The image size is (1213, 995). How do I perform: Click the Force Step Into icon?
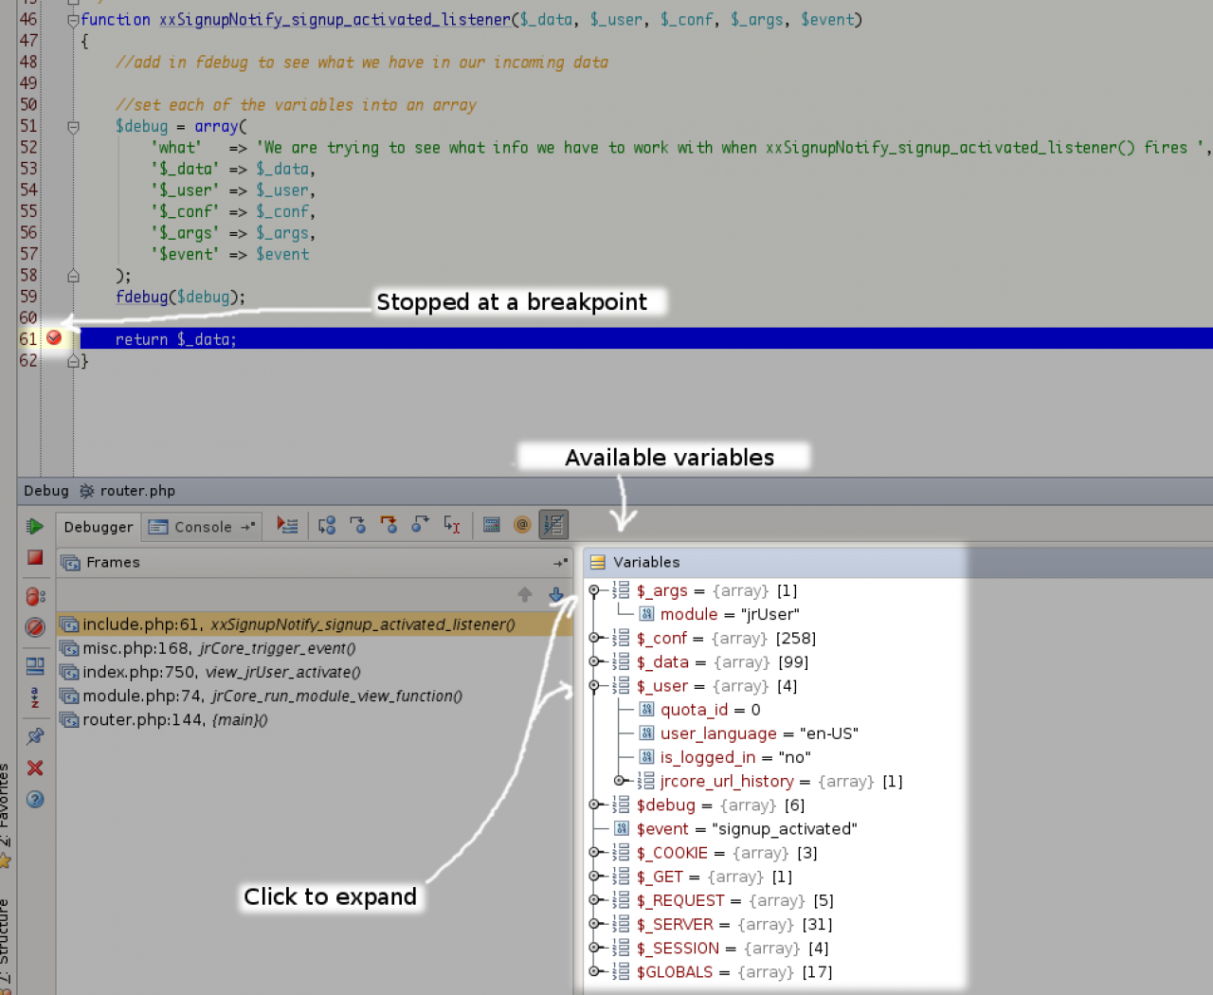pyautogui.click(x=389, y=525)
